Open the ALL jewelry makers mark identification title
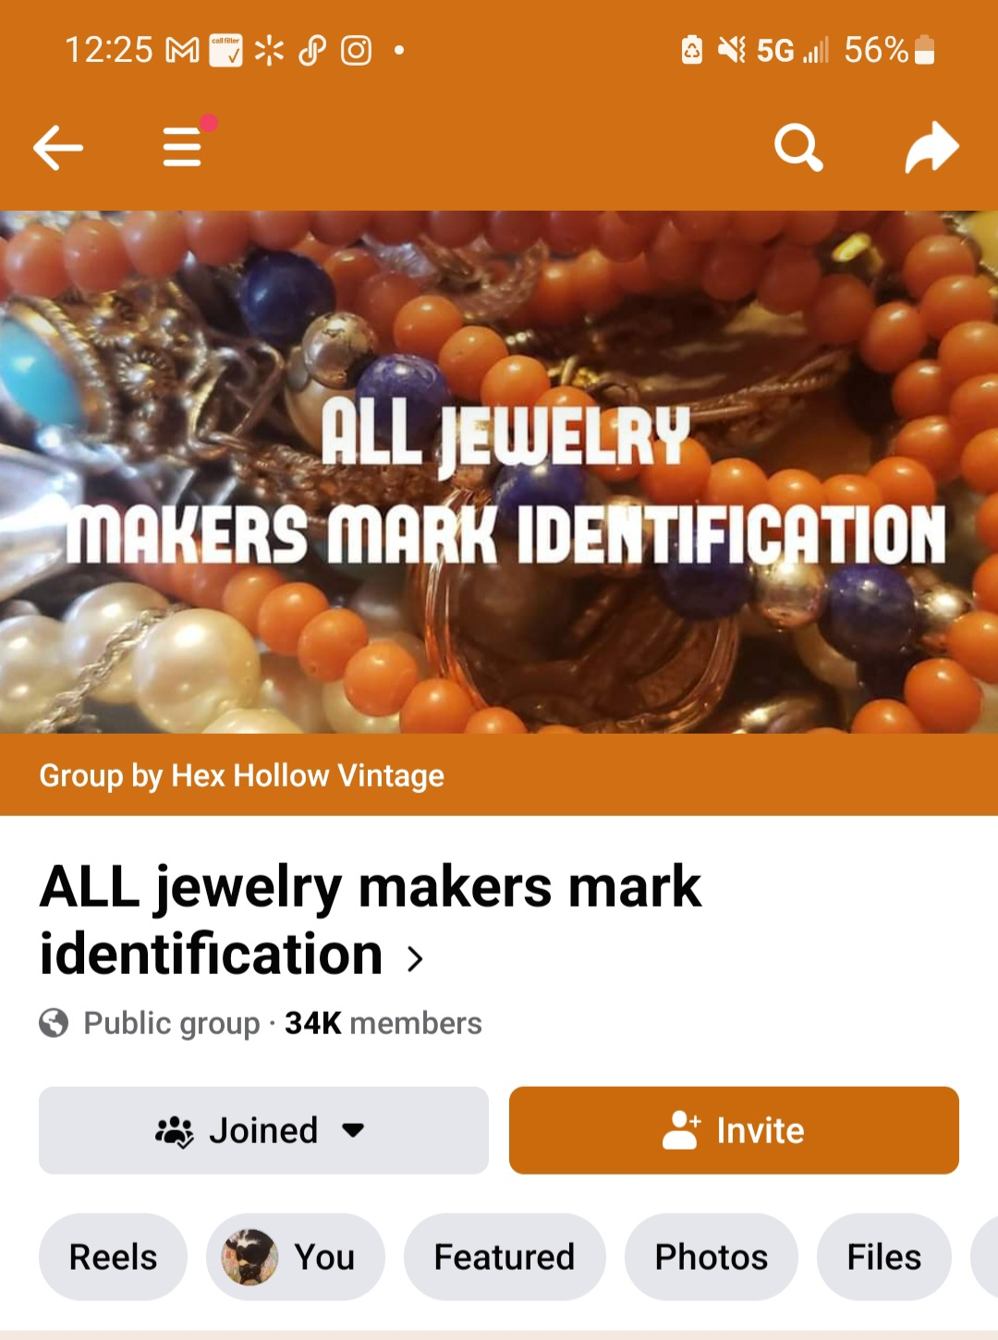Image resolution: width=998 pixels, height=1340 pixels. (371, 920)
